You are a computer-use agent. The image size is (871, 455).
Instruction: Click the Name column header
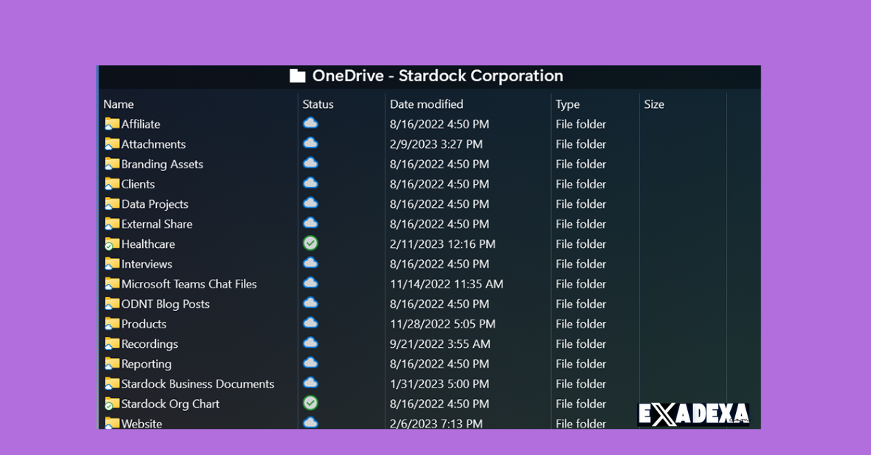pos(118,104)
